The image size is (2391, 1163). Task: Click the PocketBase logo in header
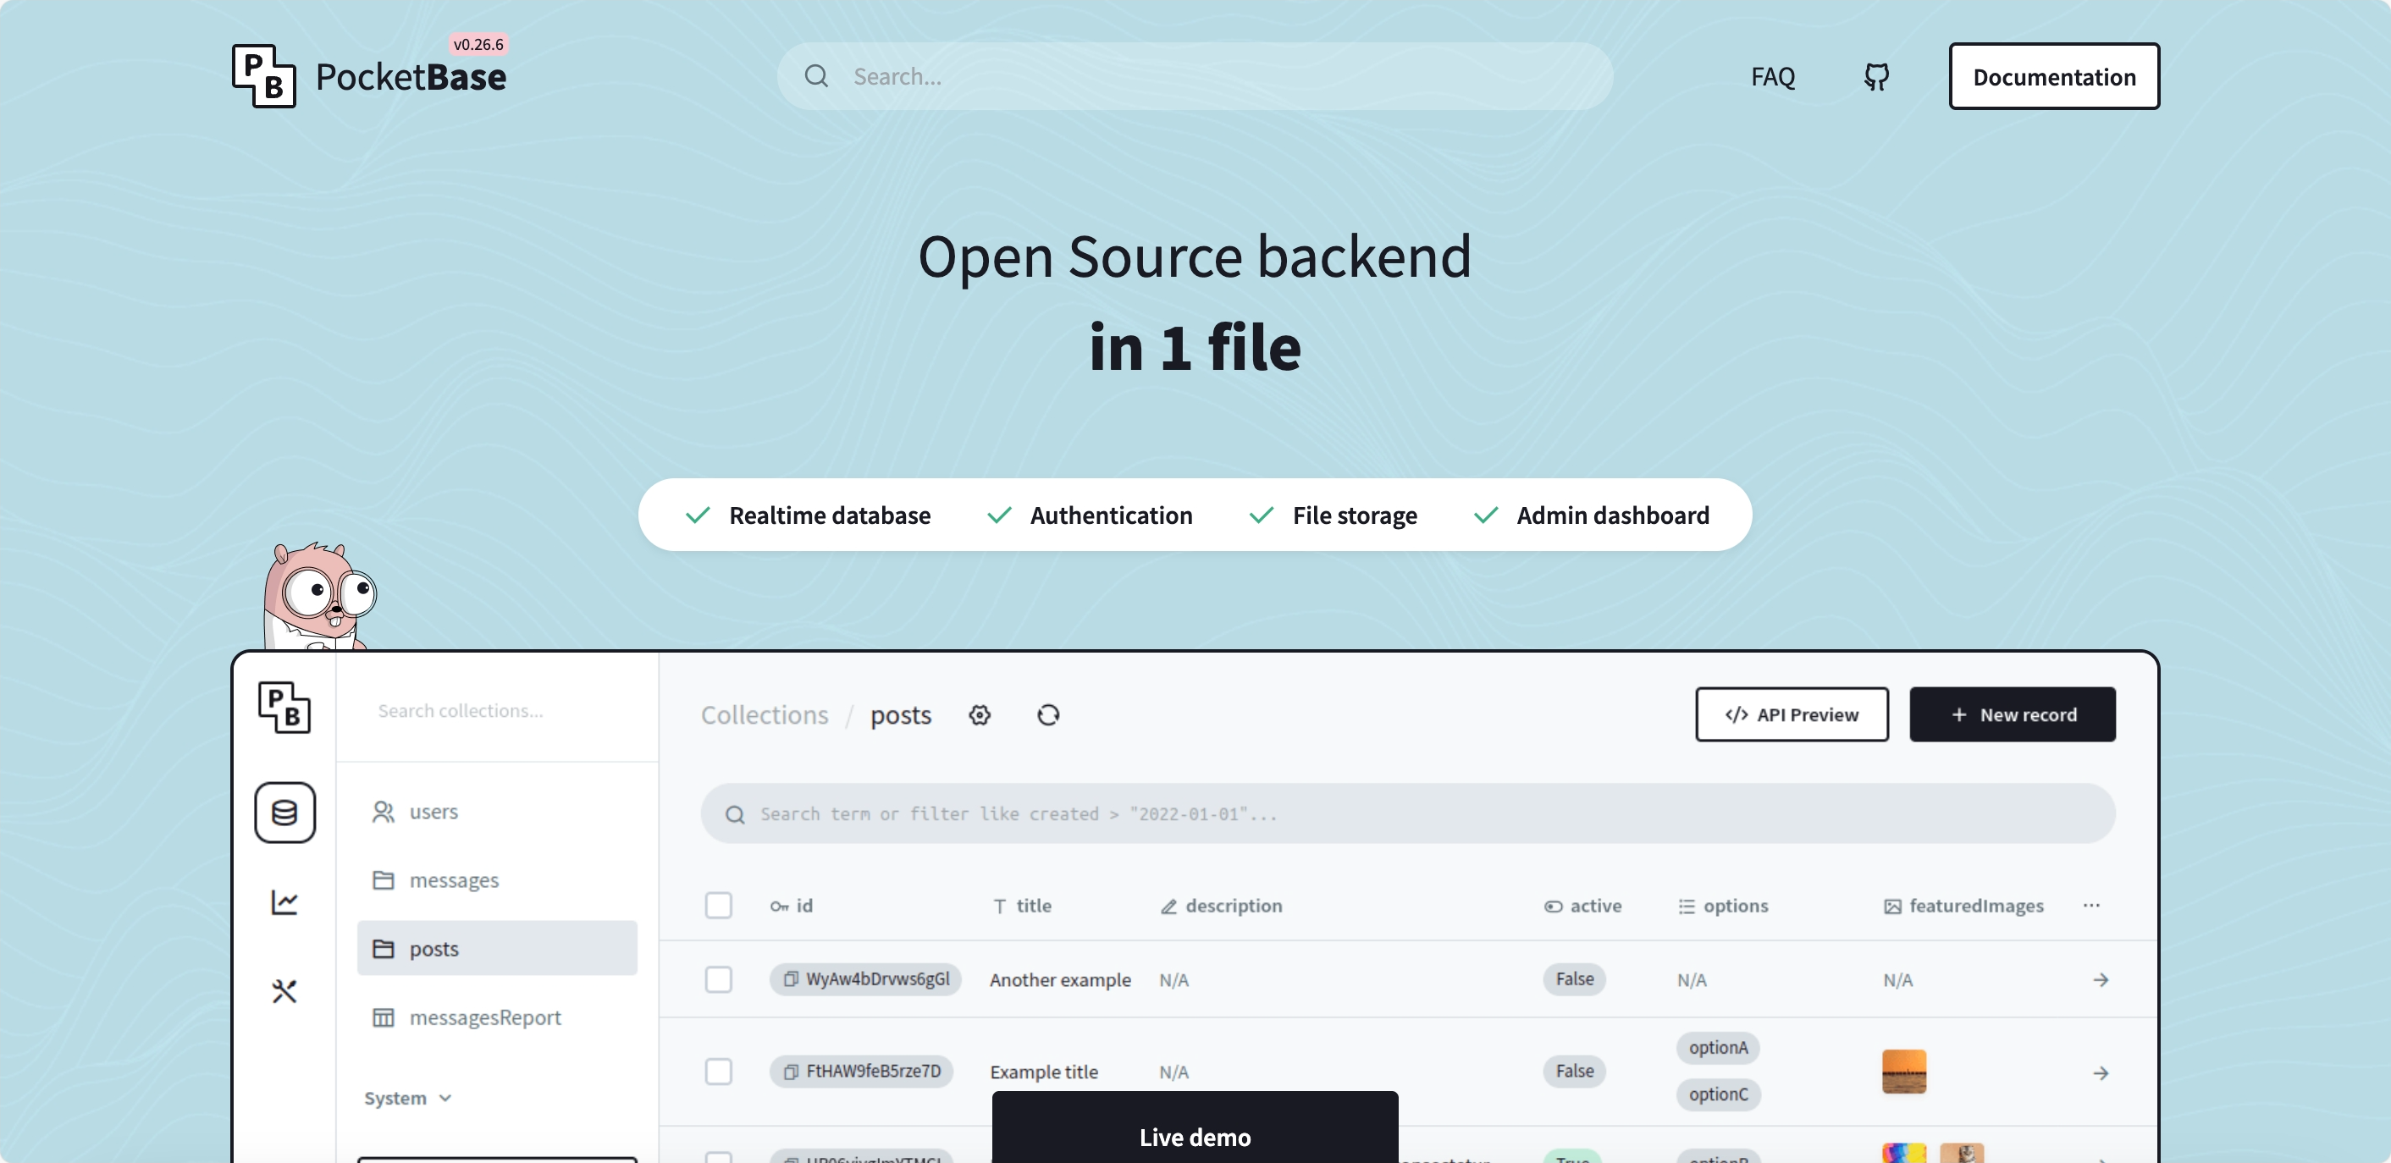click(369, 75)
